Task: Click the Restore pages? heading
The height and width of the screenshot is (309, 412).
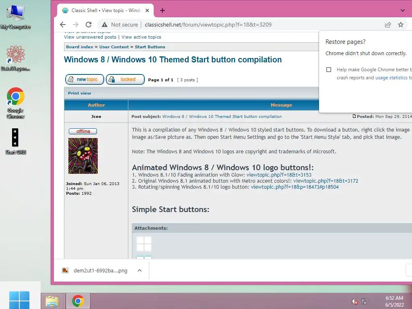Action: point(345,42)
